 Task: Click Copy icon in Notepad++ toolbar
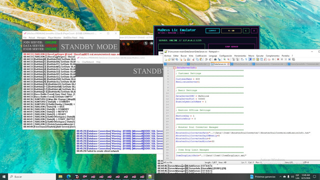197,59
